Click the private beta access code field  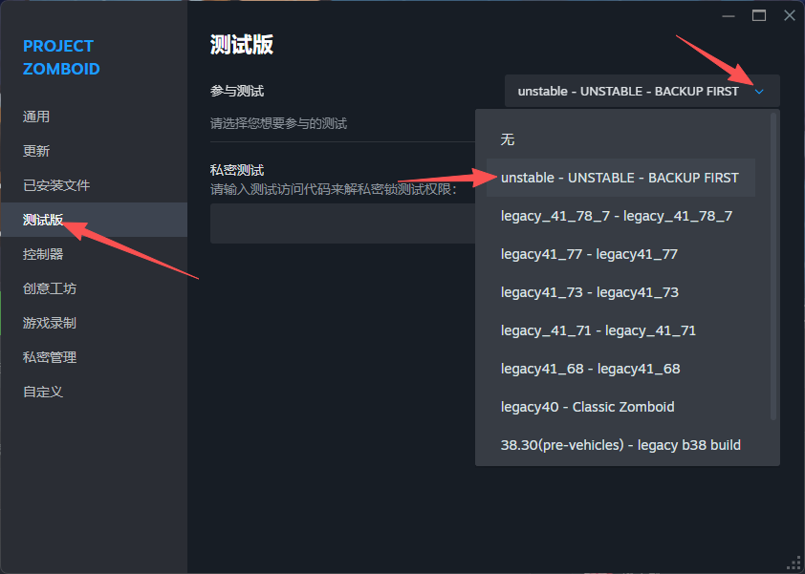click(341, 223)
